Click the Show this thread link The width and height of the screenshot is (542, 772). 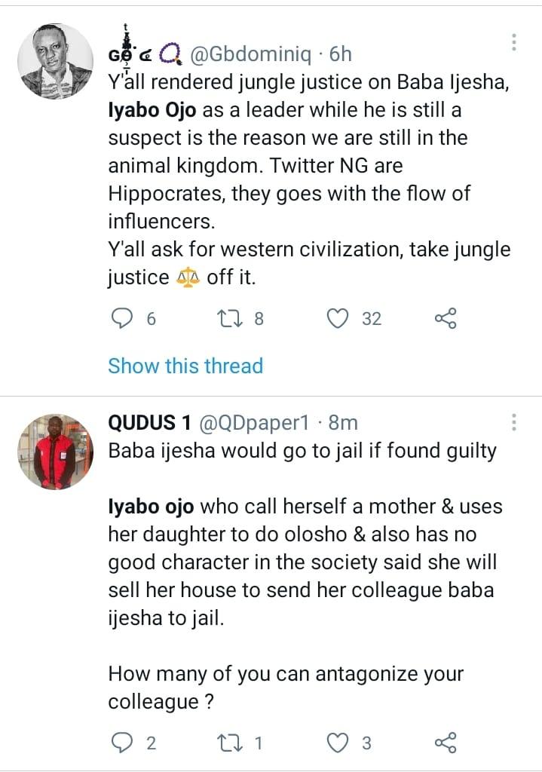click(x=185, y=366)
